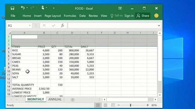Open the View tab
Image resolution: width=195 pixels, height=109 pixels.
tap(104, 16)
